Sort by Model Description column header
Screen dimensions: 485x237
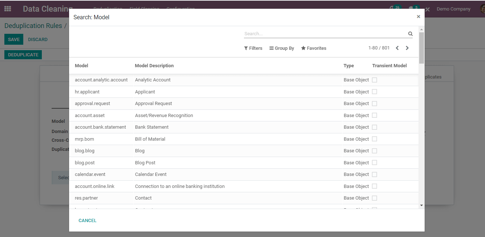click(x=154, y=66)
